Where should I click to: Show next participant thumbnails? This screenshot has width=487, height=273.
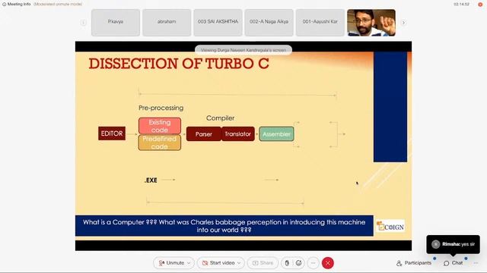tap(403, 23)
